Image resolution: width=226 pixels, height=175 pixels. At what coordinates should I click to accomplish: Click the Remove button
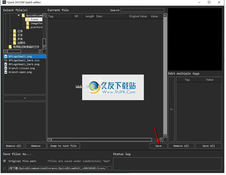click(x=36, y=146)
